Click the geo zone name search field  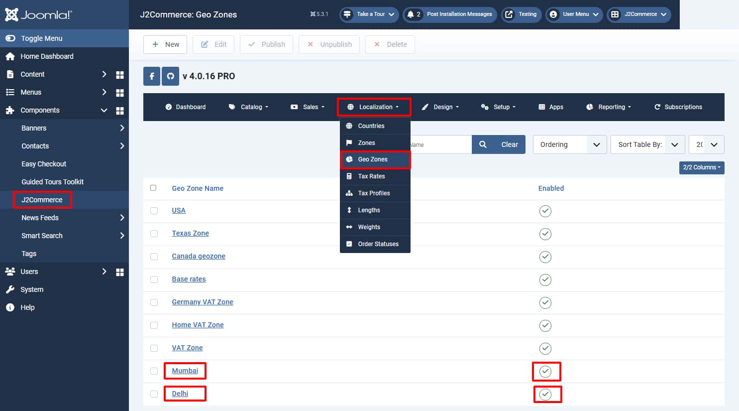441,144
